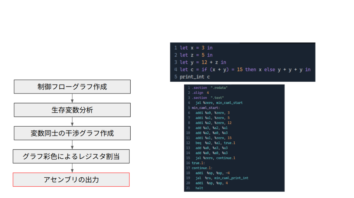Select the "jal %ra, min_caml_print_int" line
The height and width of the screenshot is (198, 354).
tap(222, 178)
